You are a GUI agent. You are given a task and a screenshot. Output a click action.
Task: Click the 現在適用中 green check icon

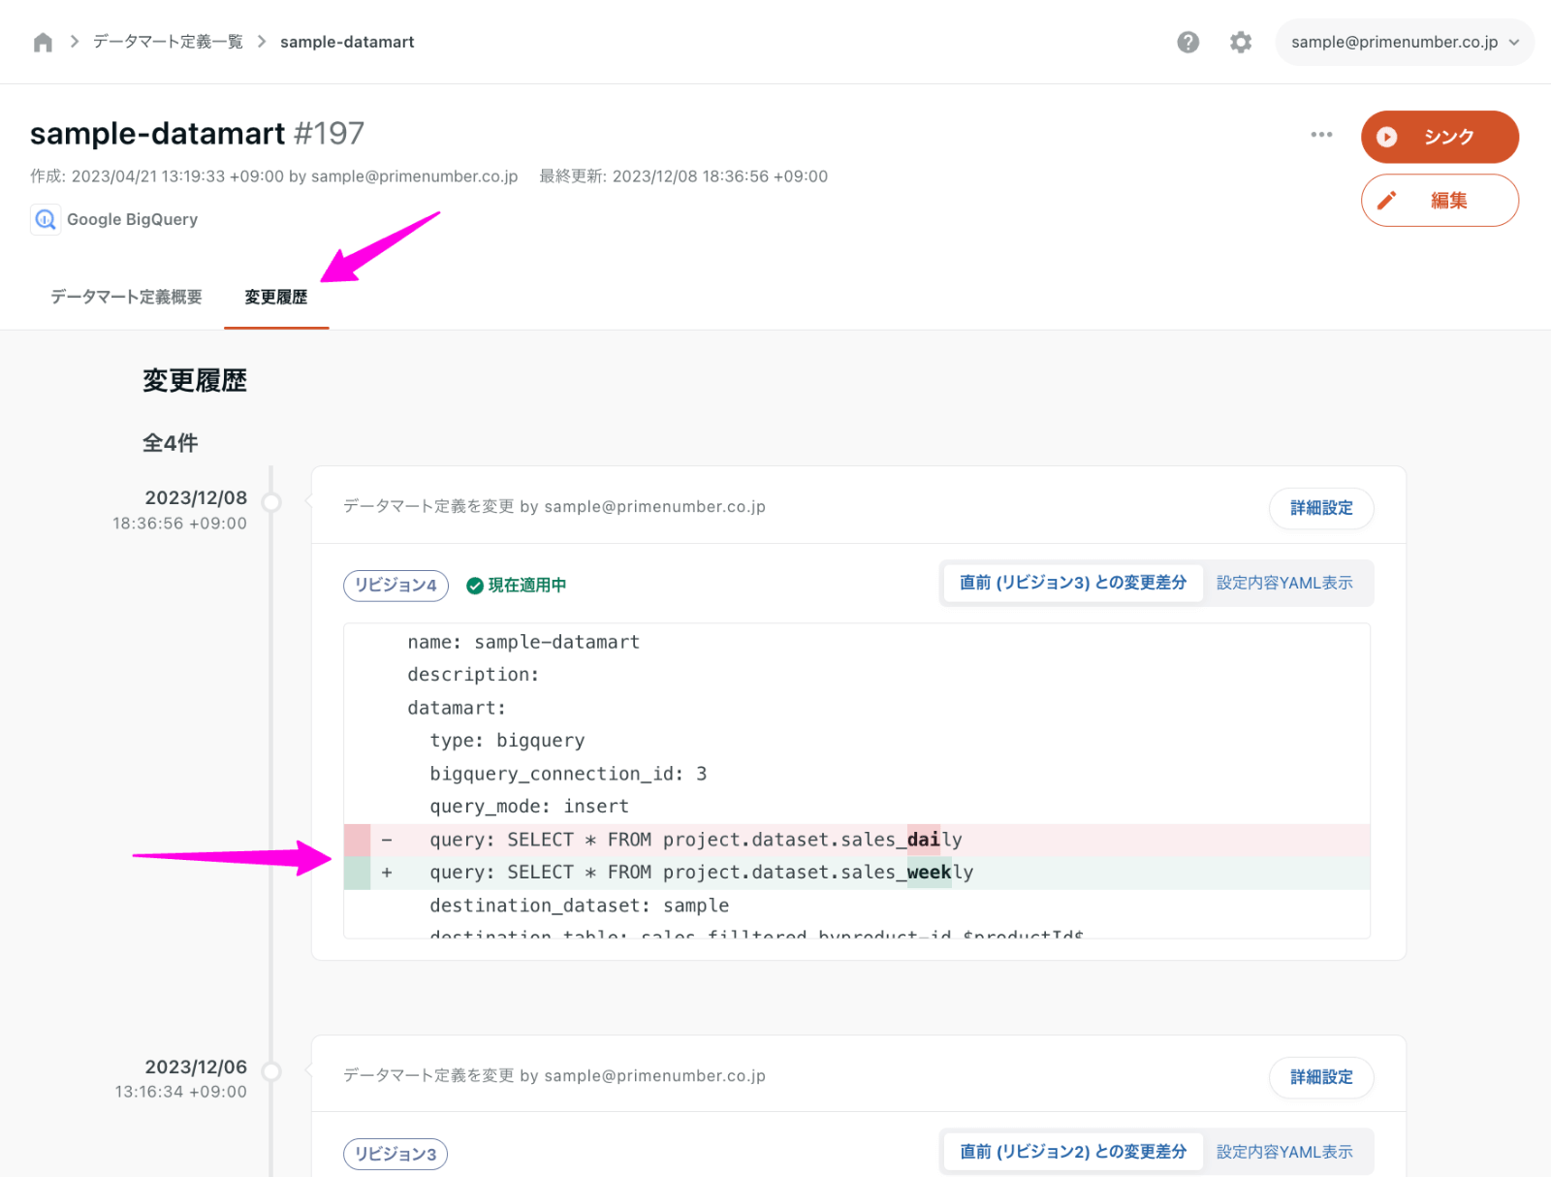(x=475, y=586)
